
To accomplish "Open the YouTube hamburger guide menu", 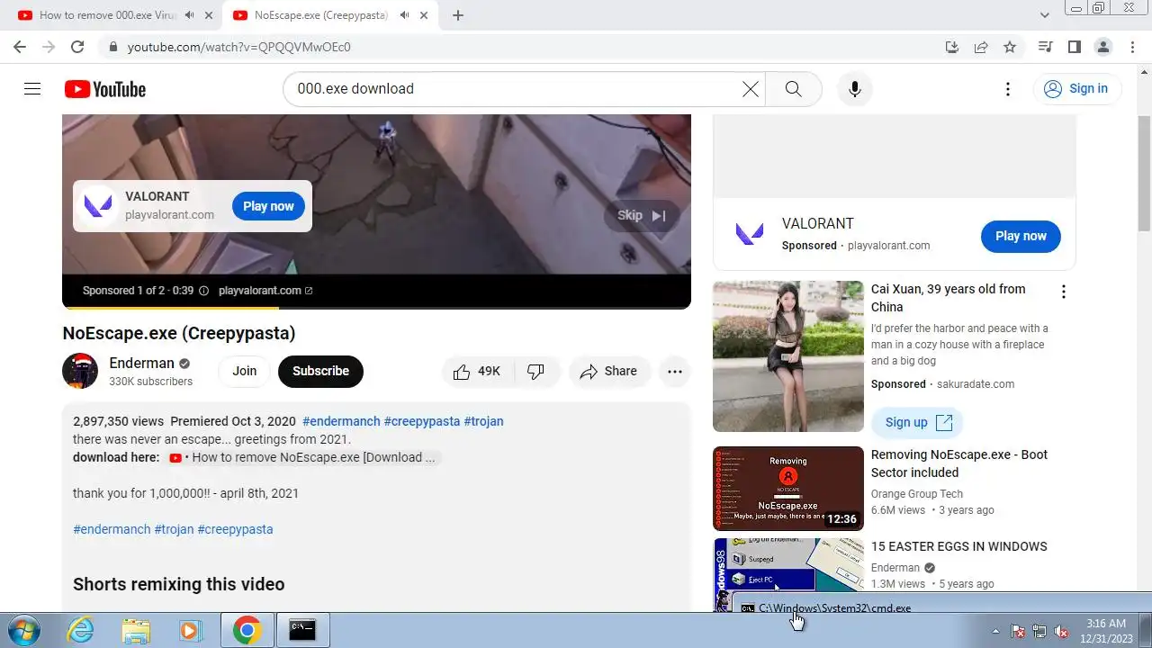I will 32,88.
